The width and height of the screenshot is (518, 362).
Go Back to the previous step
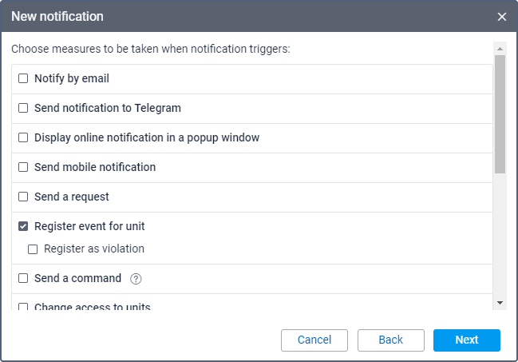(x=390, y=340)
